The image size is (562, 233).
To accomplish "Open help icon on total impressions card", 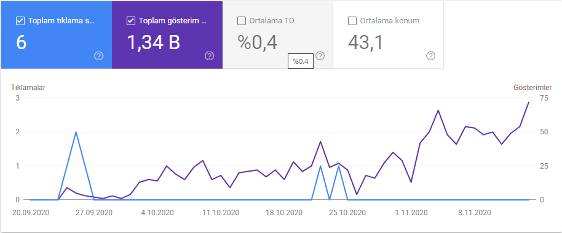I will pyautogui.click(x=209, y=56).
